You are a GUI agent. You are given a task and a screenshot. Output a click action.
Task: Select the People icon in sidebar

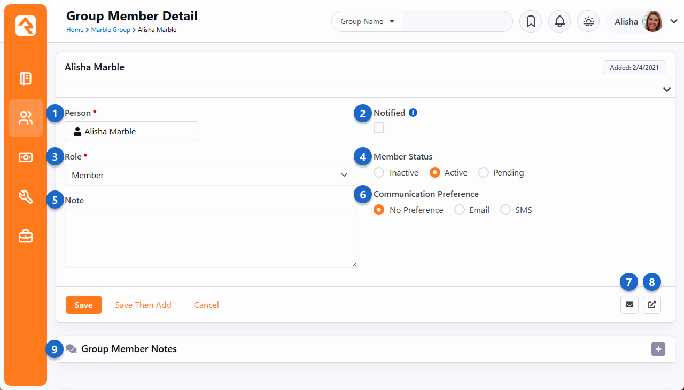26,118
